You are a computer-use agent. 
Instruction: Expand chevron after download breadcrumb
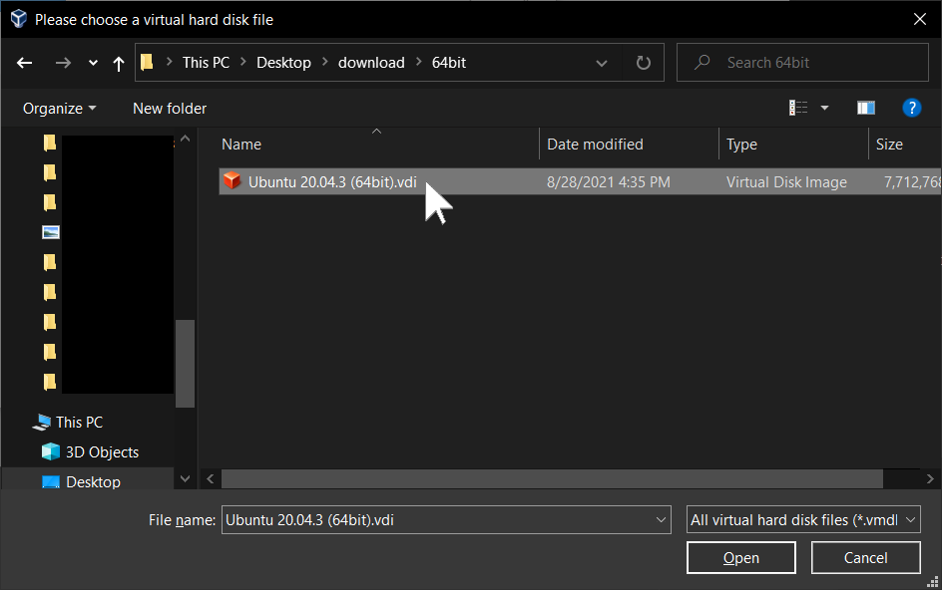419,62
